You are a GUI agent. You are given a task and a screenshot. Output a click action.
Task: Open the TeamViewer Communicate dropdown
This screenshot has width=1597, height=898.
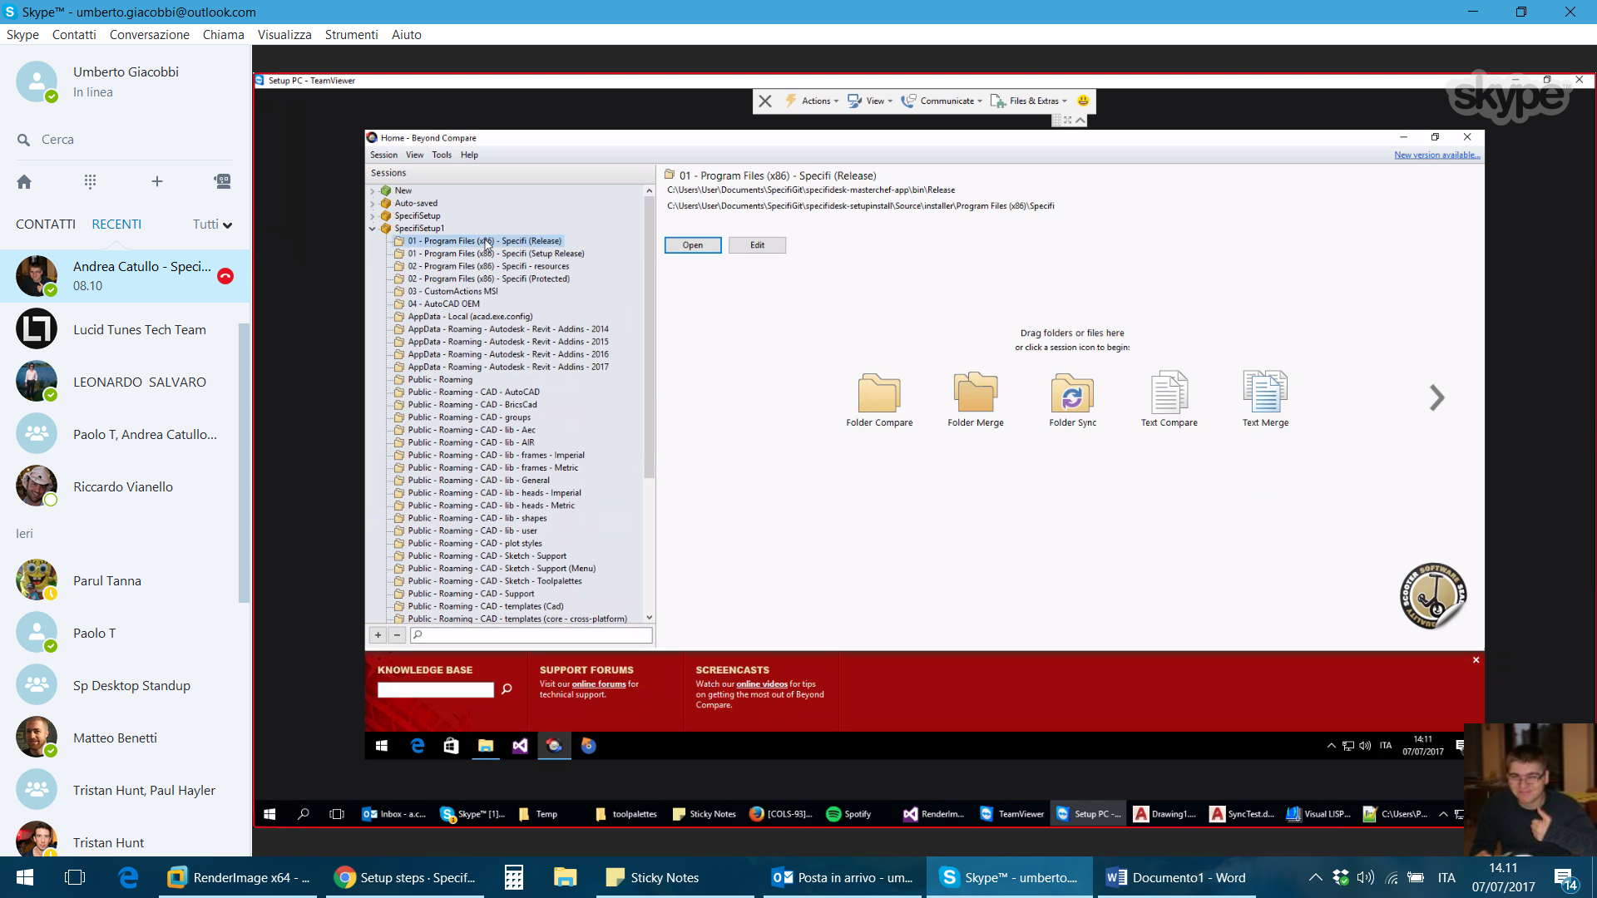[x=942, y=101]
